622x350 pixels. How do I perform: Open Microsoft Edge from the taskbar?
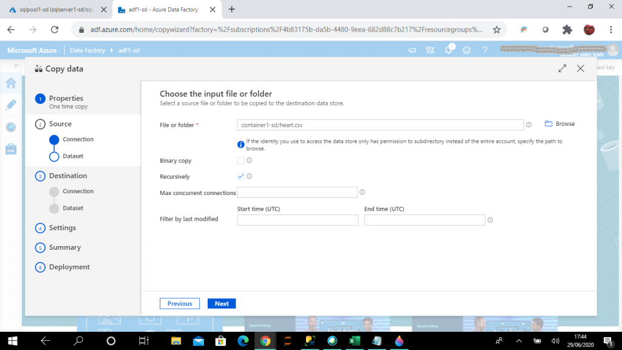point(243,341)
